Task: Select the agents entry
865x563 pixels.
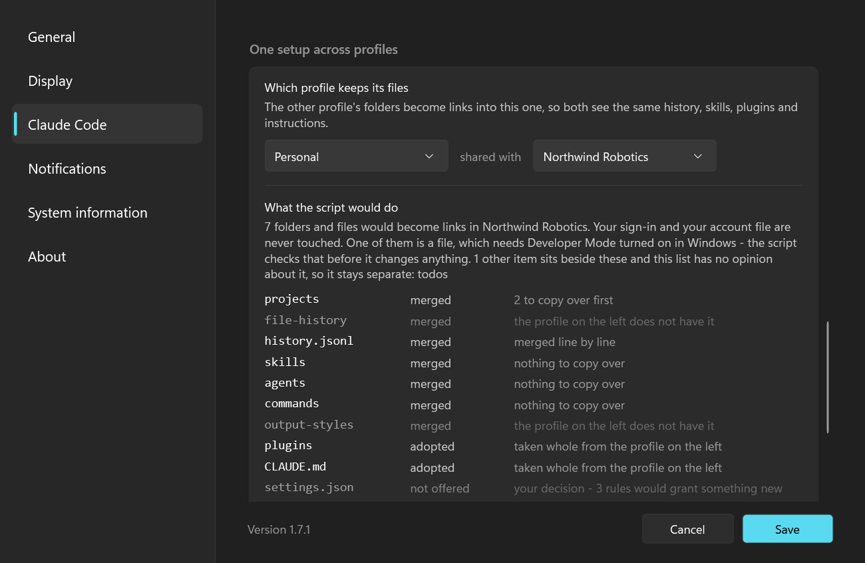Action: coord(285,383)
